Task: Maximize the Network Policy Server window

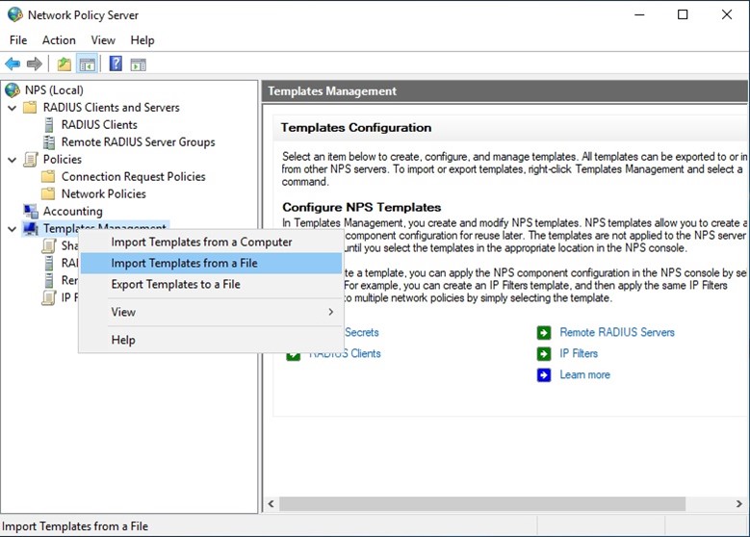Action: pos(683,14)
